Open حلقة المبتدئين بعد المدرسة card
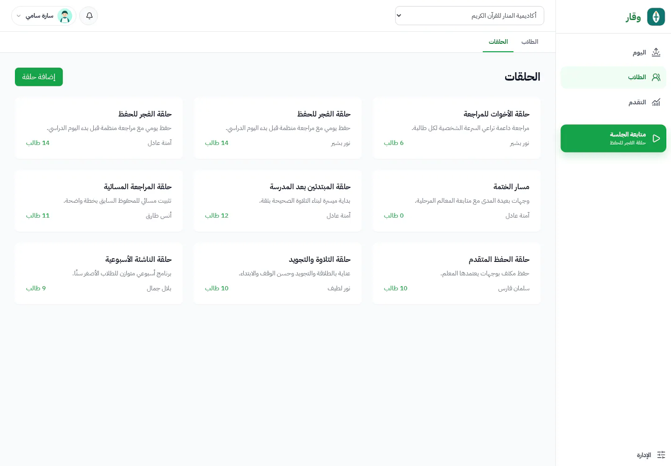 [x=278, y=201]
